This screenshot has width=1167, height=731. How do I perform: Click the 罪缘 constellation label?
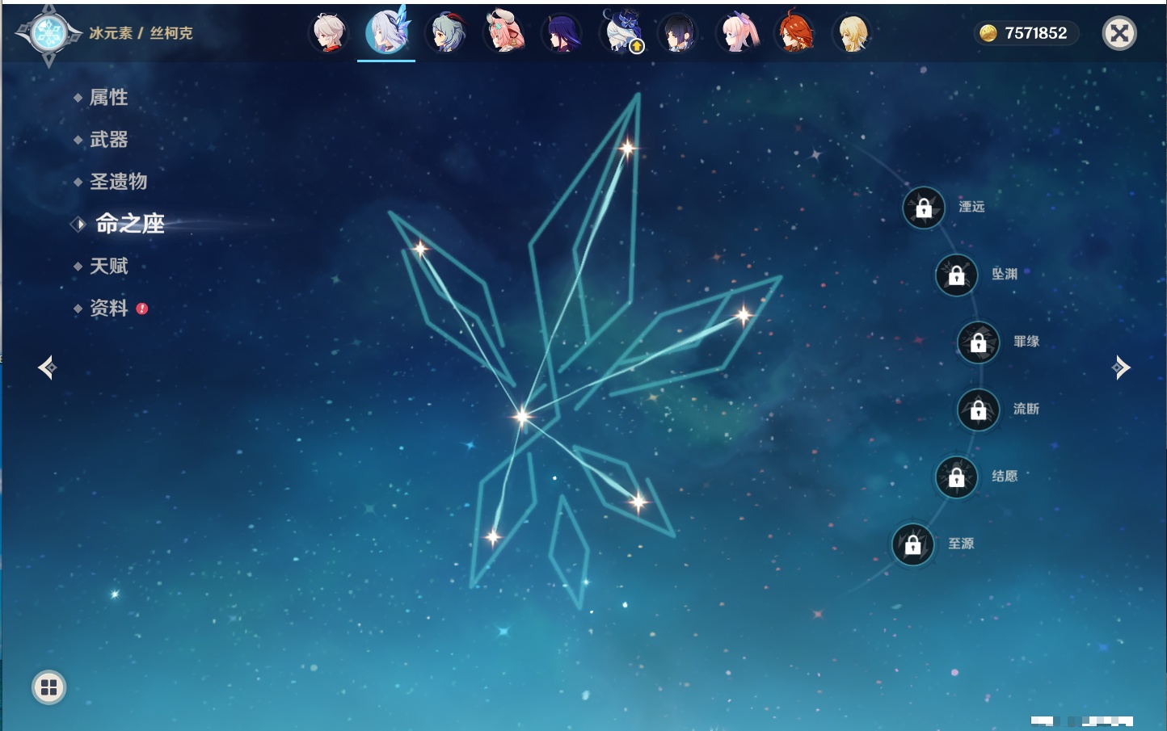[x=1026, y=341]
